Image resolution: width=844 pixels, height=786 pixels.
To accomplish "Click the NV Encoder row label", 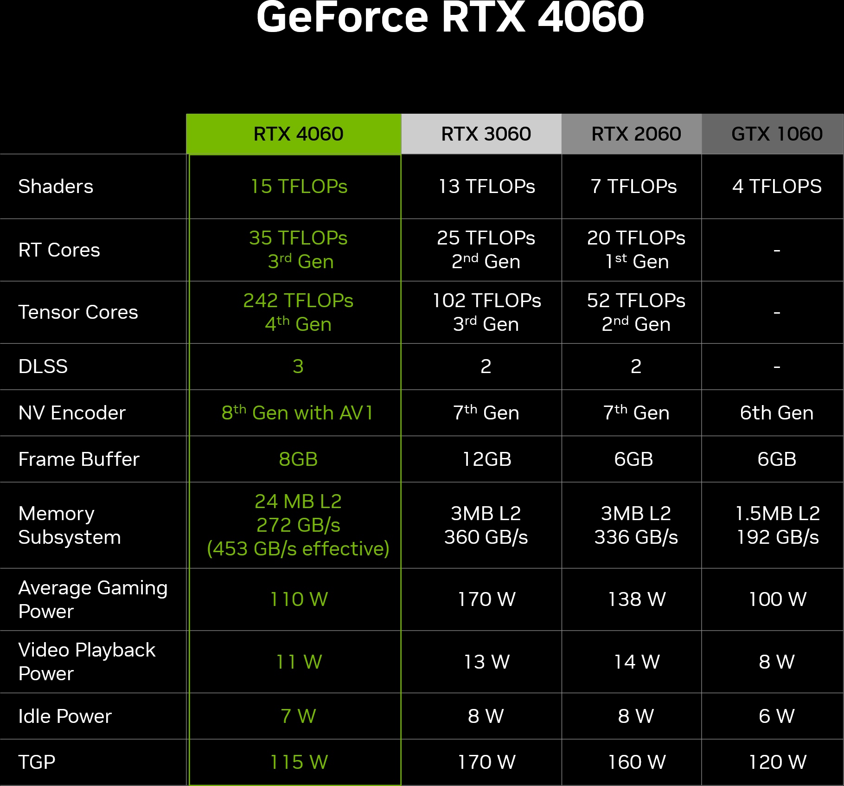I will coord(72,413).
